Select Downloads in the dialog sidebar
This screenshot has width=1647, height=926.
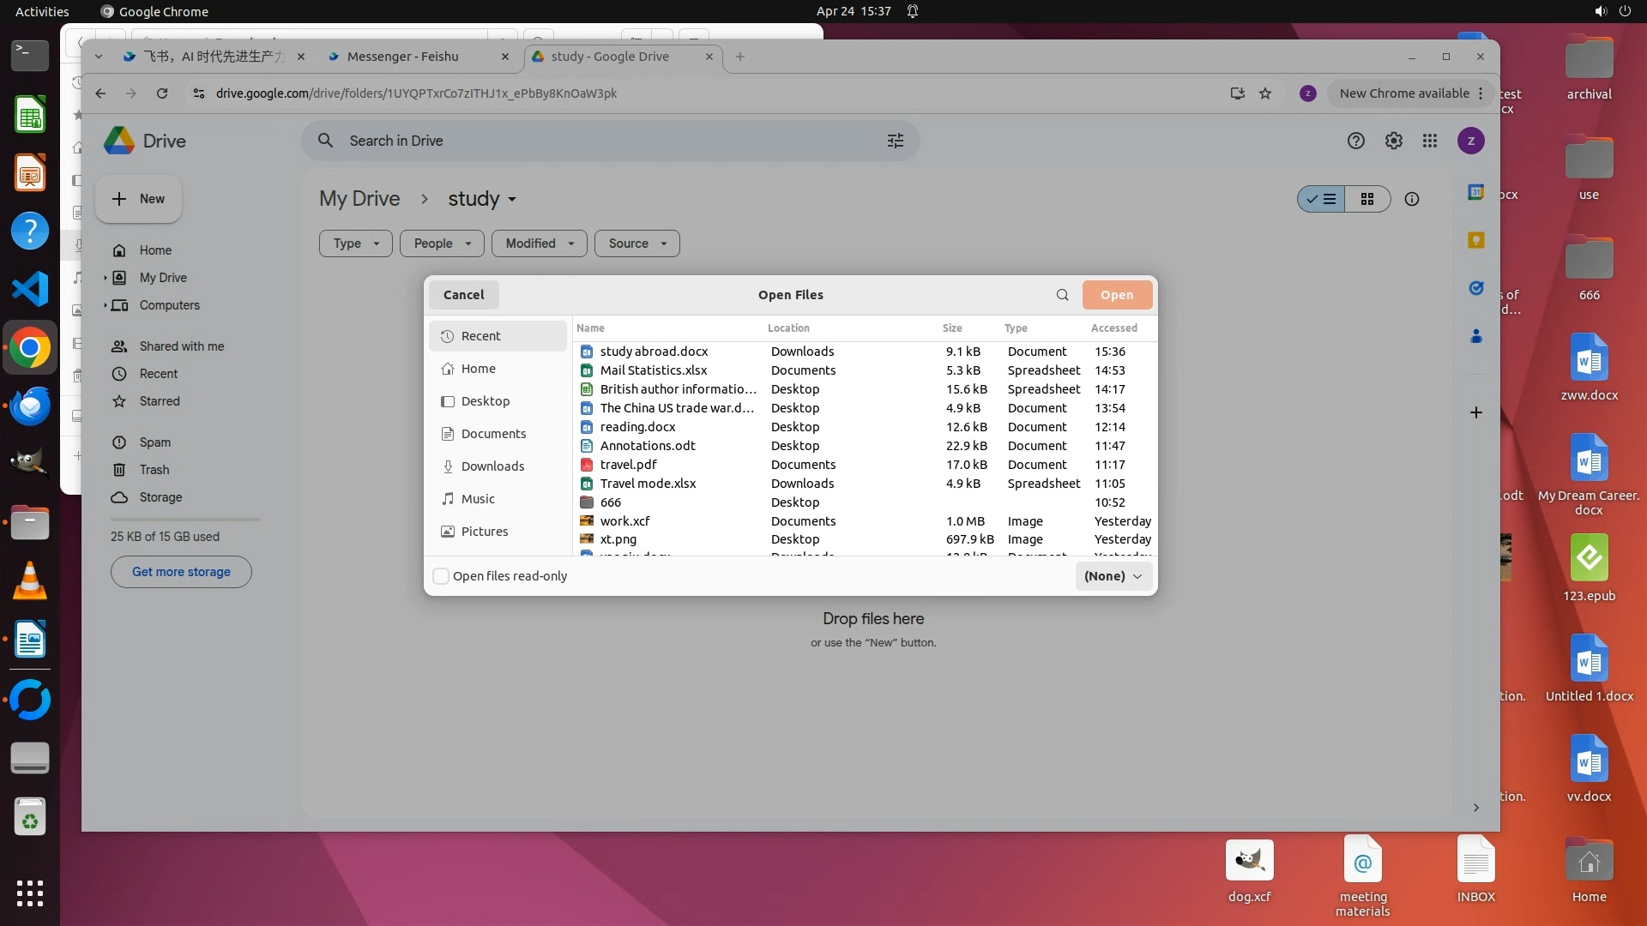point(492,466)
